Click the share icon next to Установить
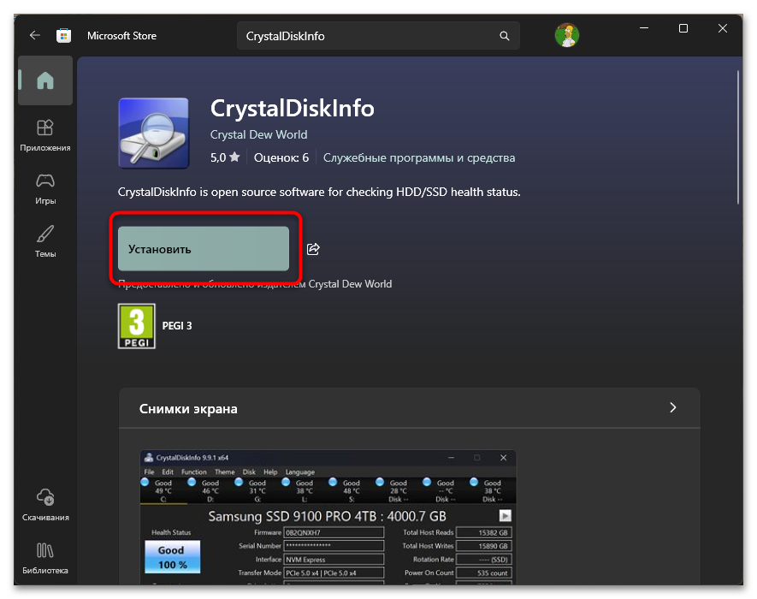757x599 pixels. [313, 249]
